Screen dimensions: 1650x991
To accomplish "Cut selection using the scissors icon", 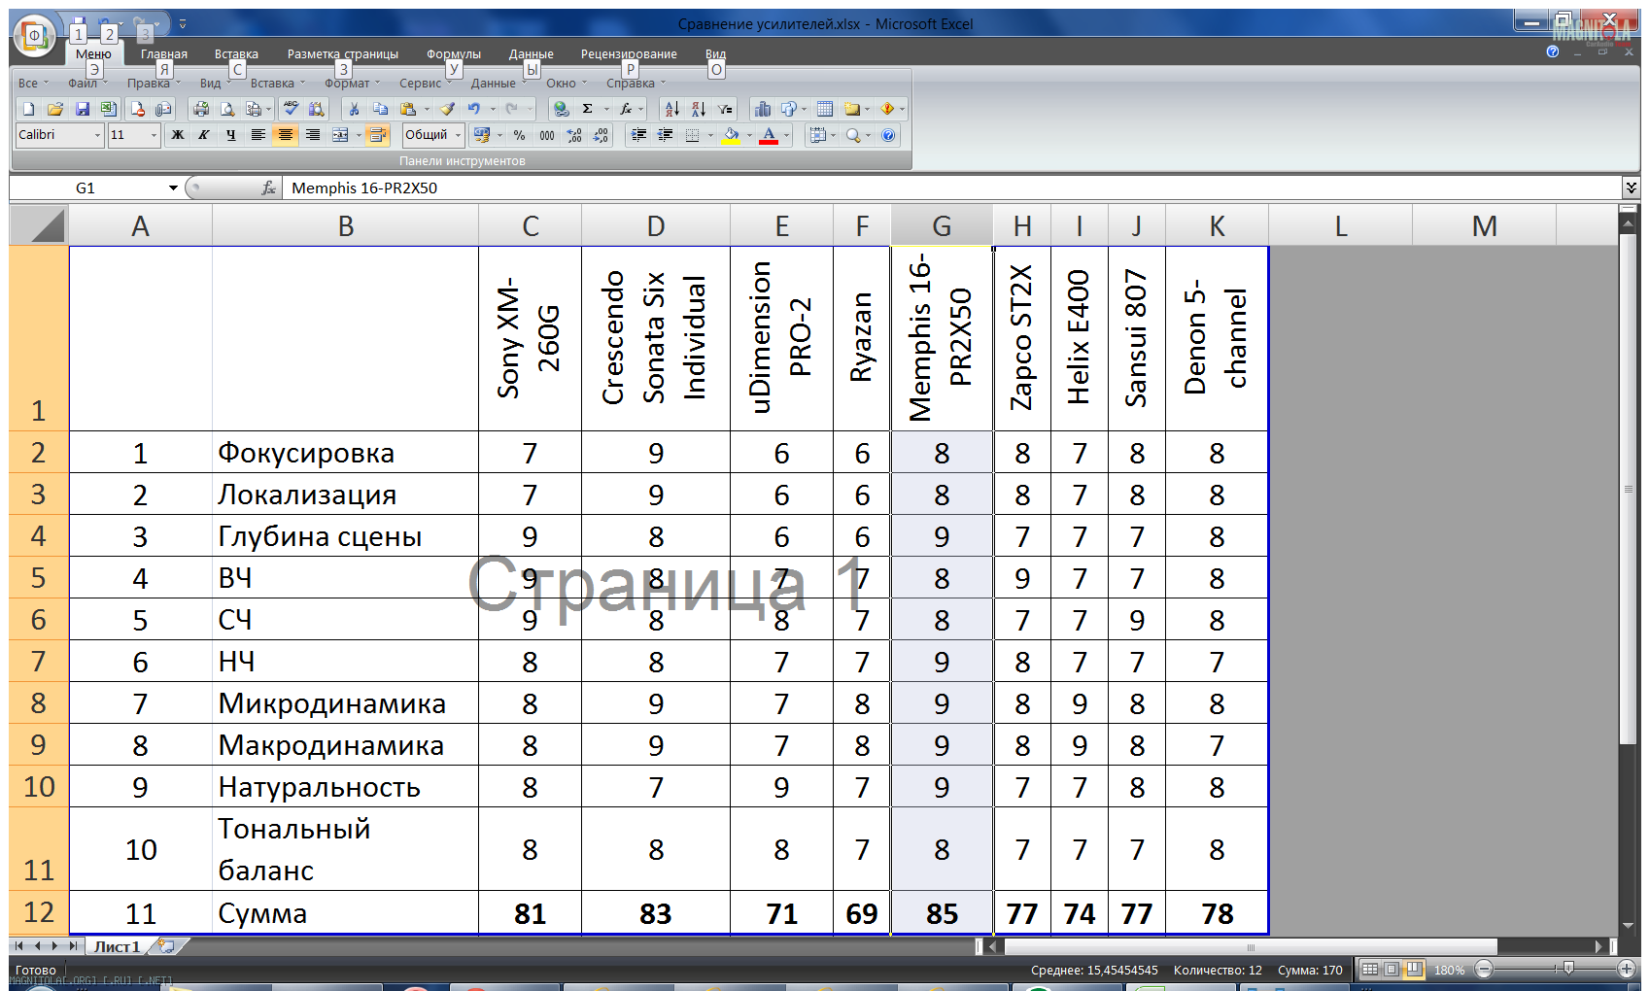I will pos(354,109).
